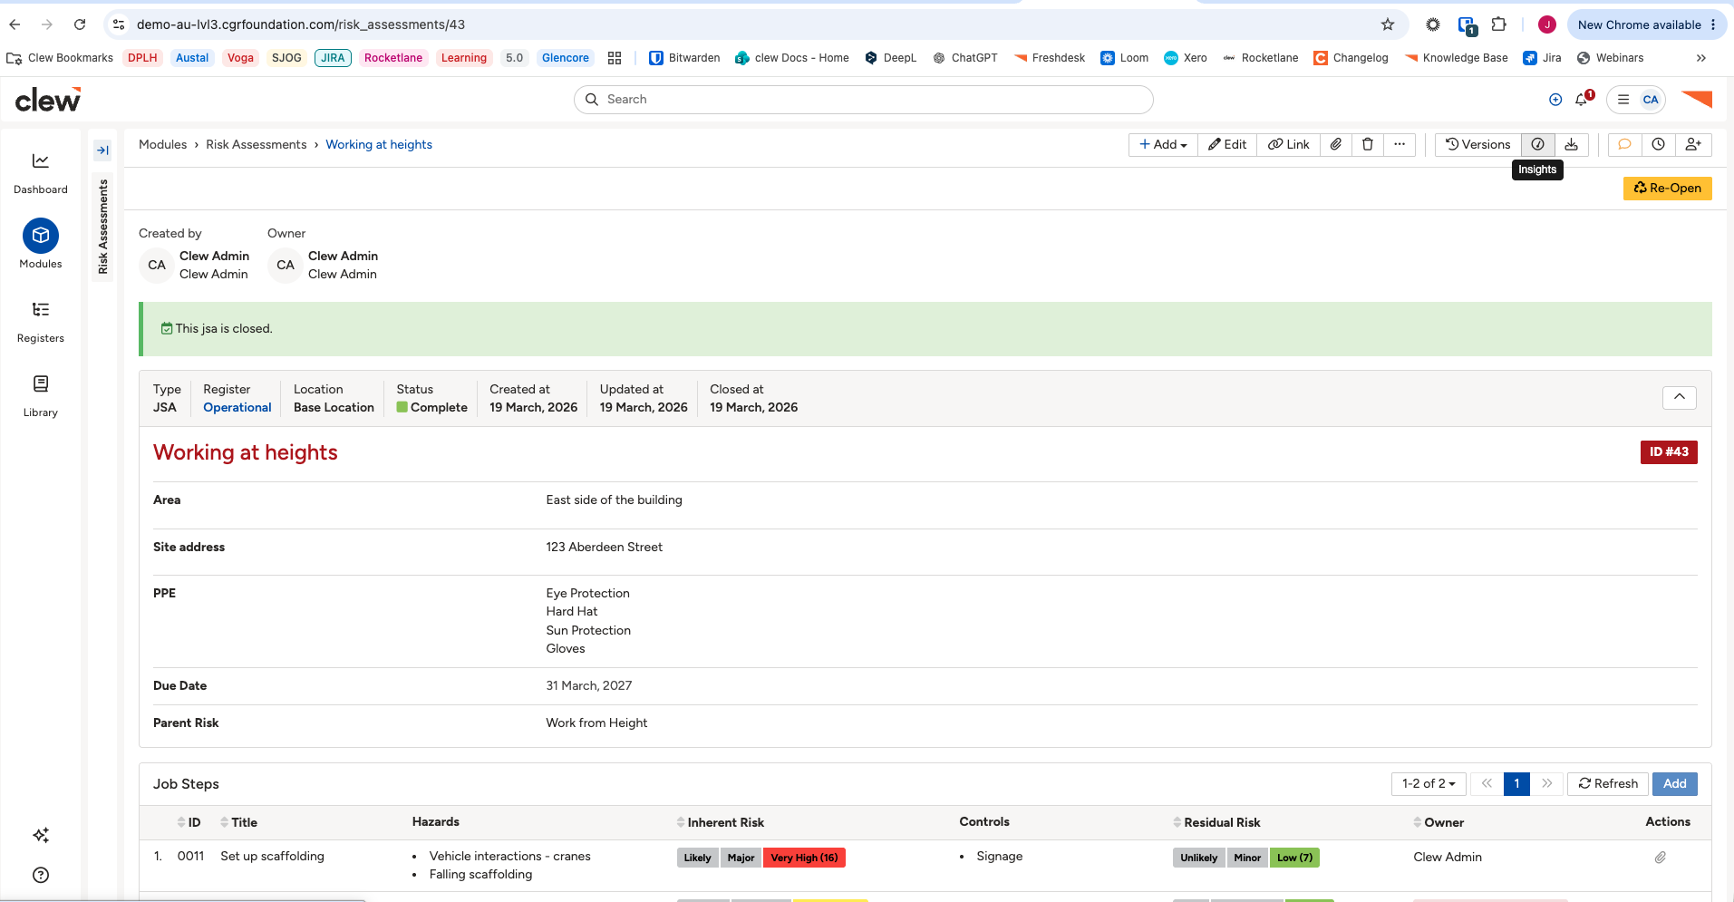
Task: Open the more options ellipsis menu
Action: 1400,144
